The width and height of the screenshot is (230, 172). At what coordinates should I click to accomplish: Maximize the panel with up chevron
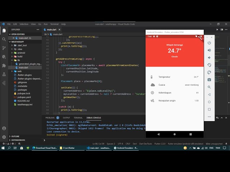[222, 118]
